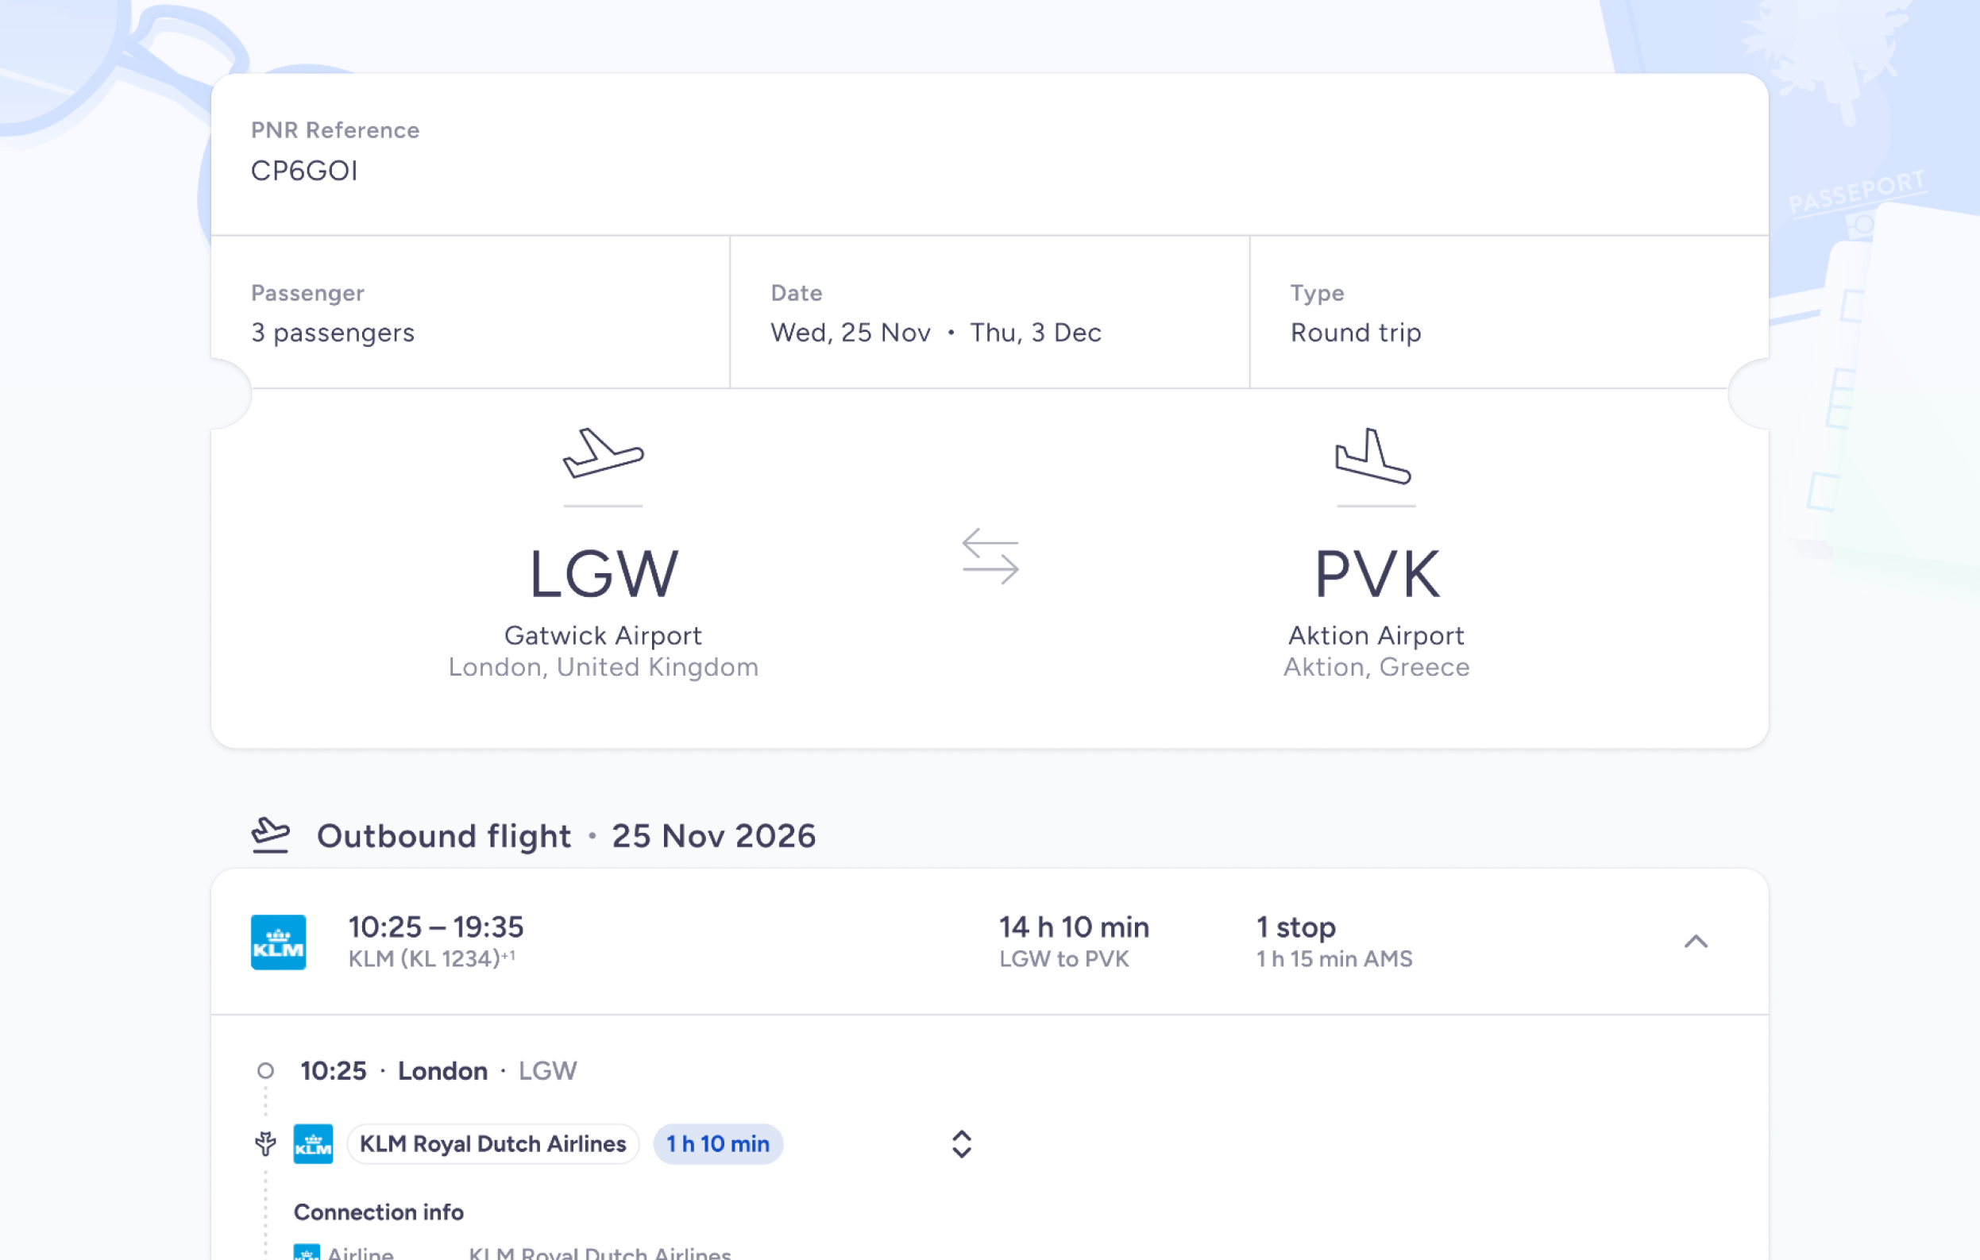The height and width of the screenshot is (1260, 1980).
Task: Click the landing plane icon above PVK
Action: (x=1374, y=456)
